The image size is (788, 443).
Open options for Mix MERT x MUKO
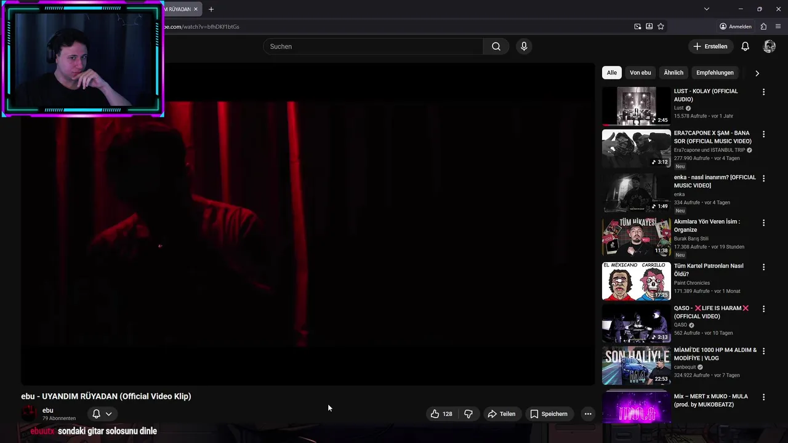(x=763, y=397)
